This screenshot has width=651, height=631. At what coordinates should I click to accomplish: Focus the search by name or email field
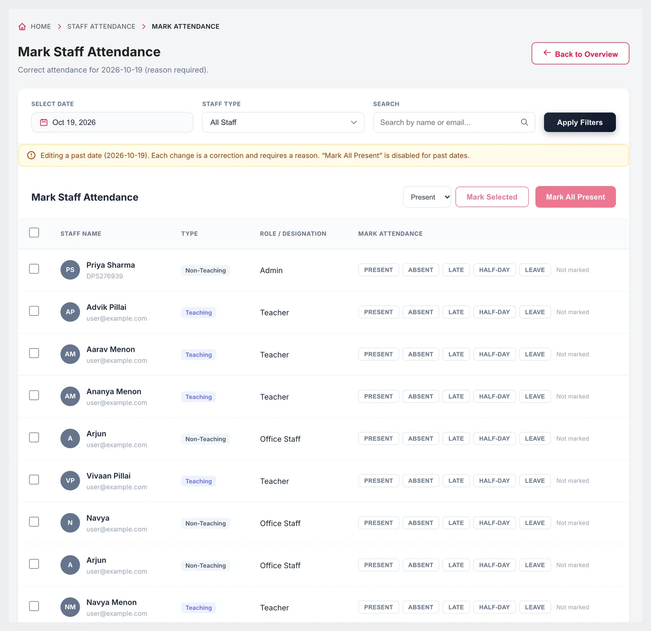click(454, 122)
